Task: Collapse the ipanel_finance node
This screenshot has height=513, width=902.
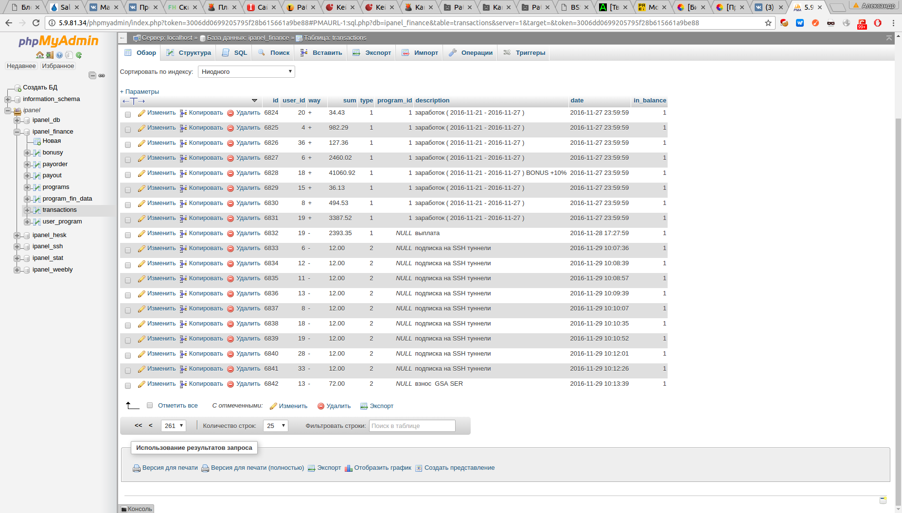Action: 17,132
